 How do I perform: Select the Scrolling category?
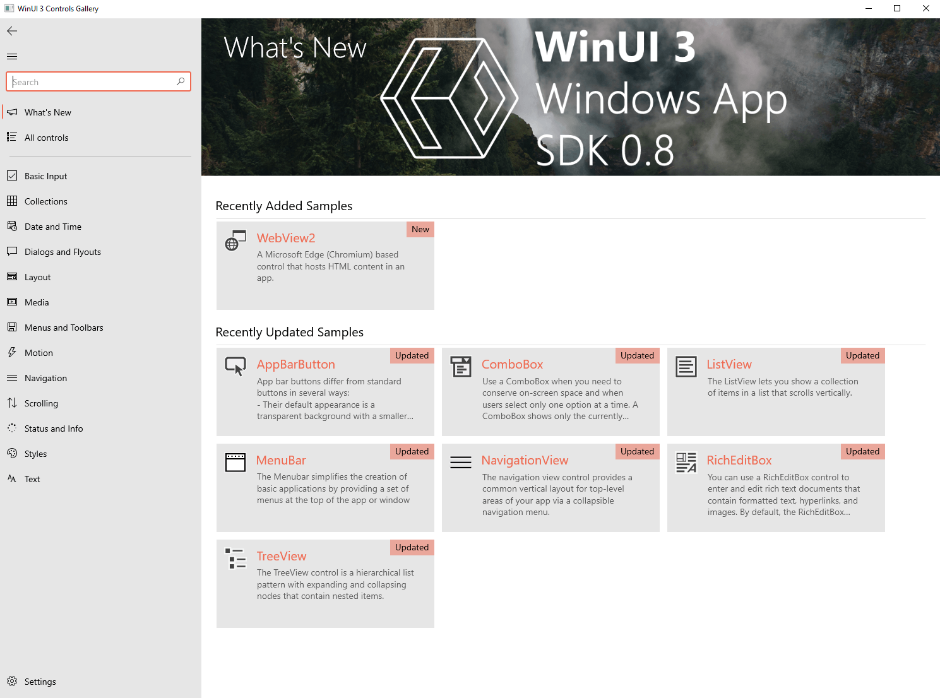tap(41, 403)
